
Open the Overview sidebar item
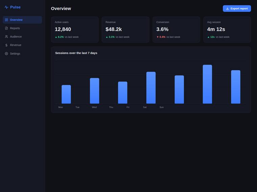coord(22,20)
